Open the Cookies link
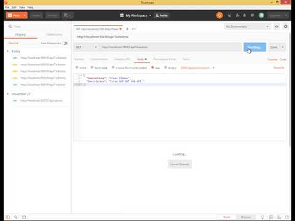 (273, 60)
